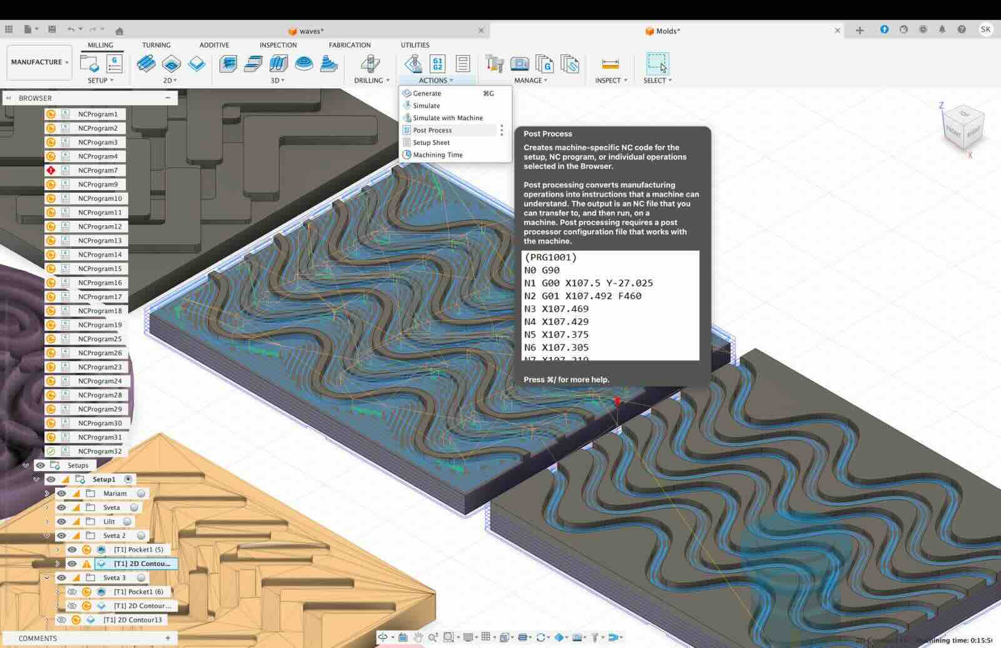Collapse the Setups tree node
1001x648 pixels.
click(26, 465)
